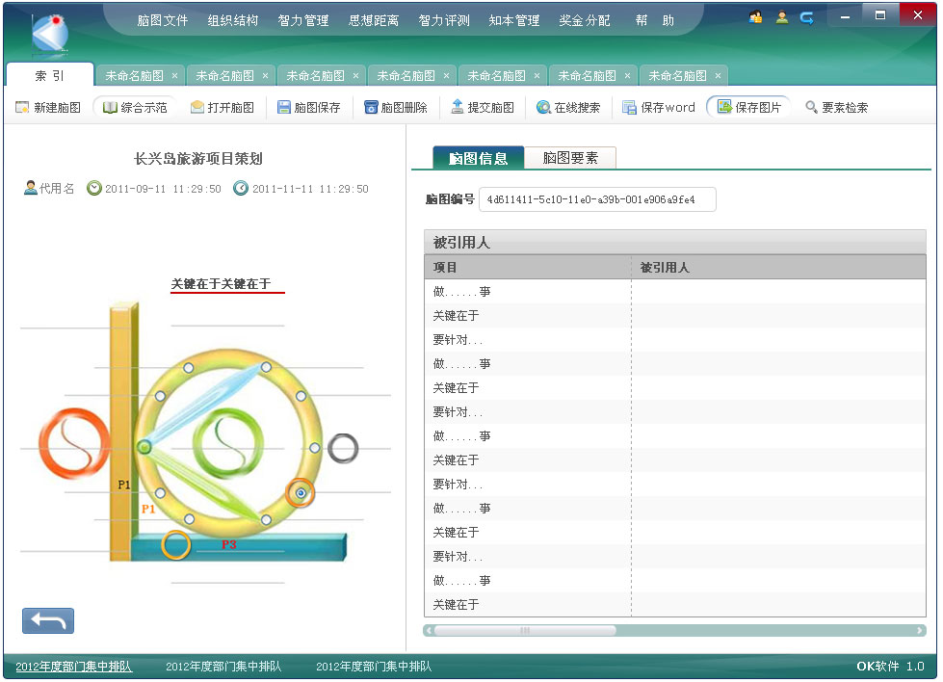Save the map with 脑图保存
This screenshot has height=682, width=943.
tap(308, 107)
